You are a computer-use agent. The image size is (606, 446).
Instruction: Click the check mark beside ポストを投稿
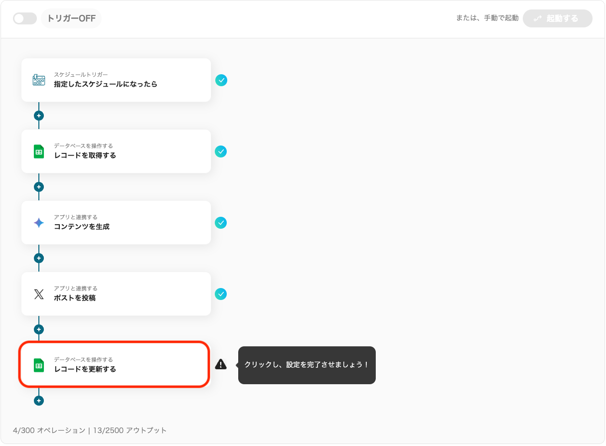click(x=221, y=294)
